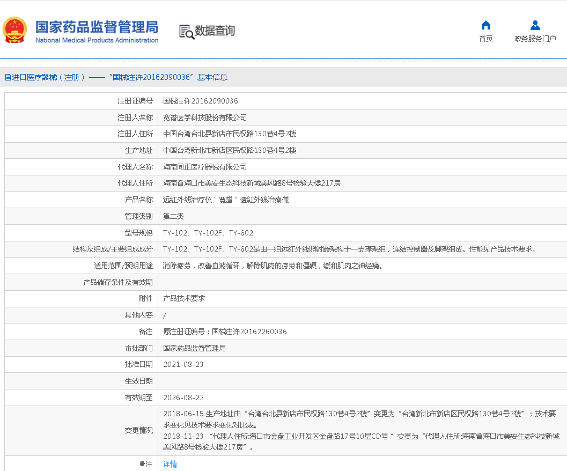567x471 pixels.
Task: Click the 首页 house icon
Action: tap(486, 25)
